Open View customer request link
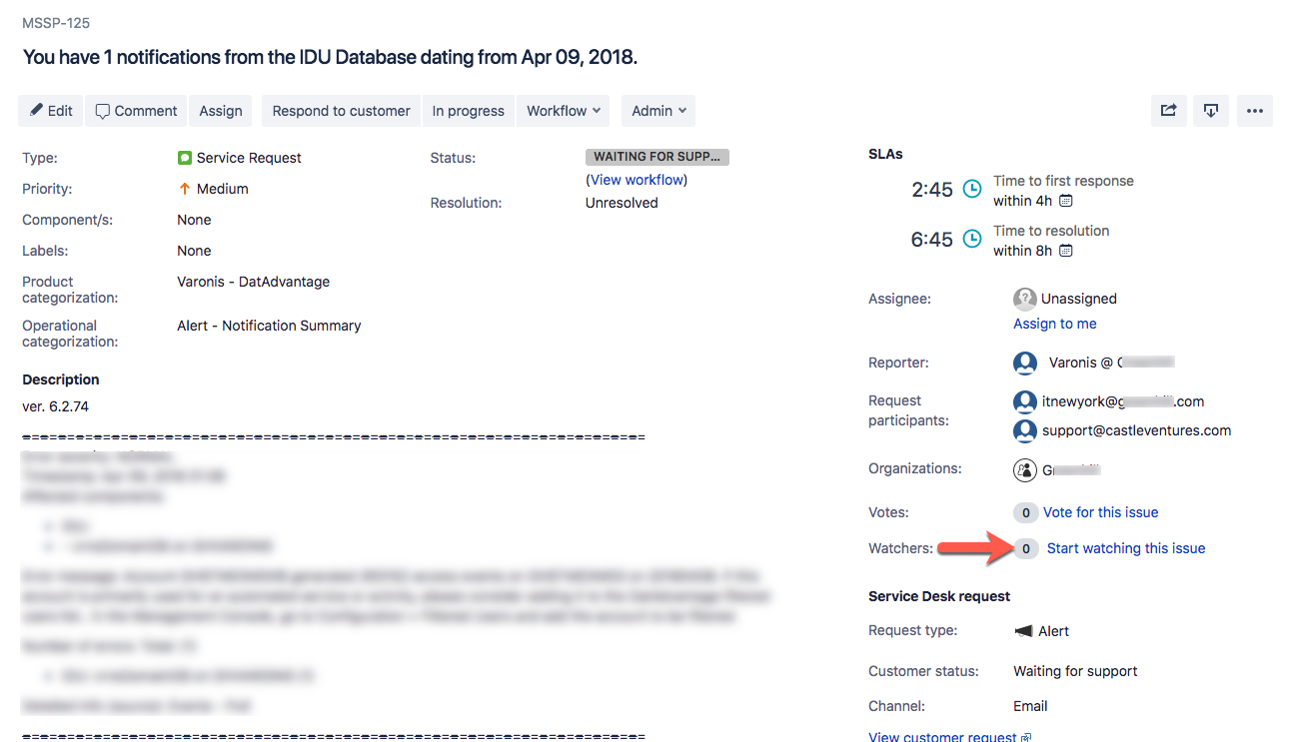The width and height of the screenshot is (1293, 742). coord(950,736)
